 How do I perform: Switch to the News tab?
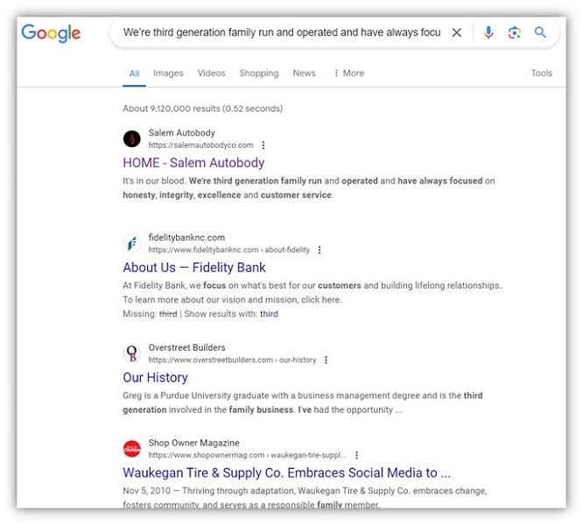pos(304,73)
